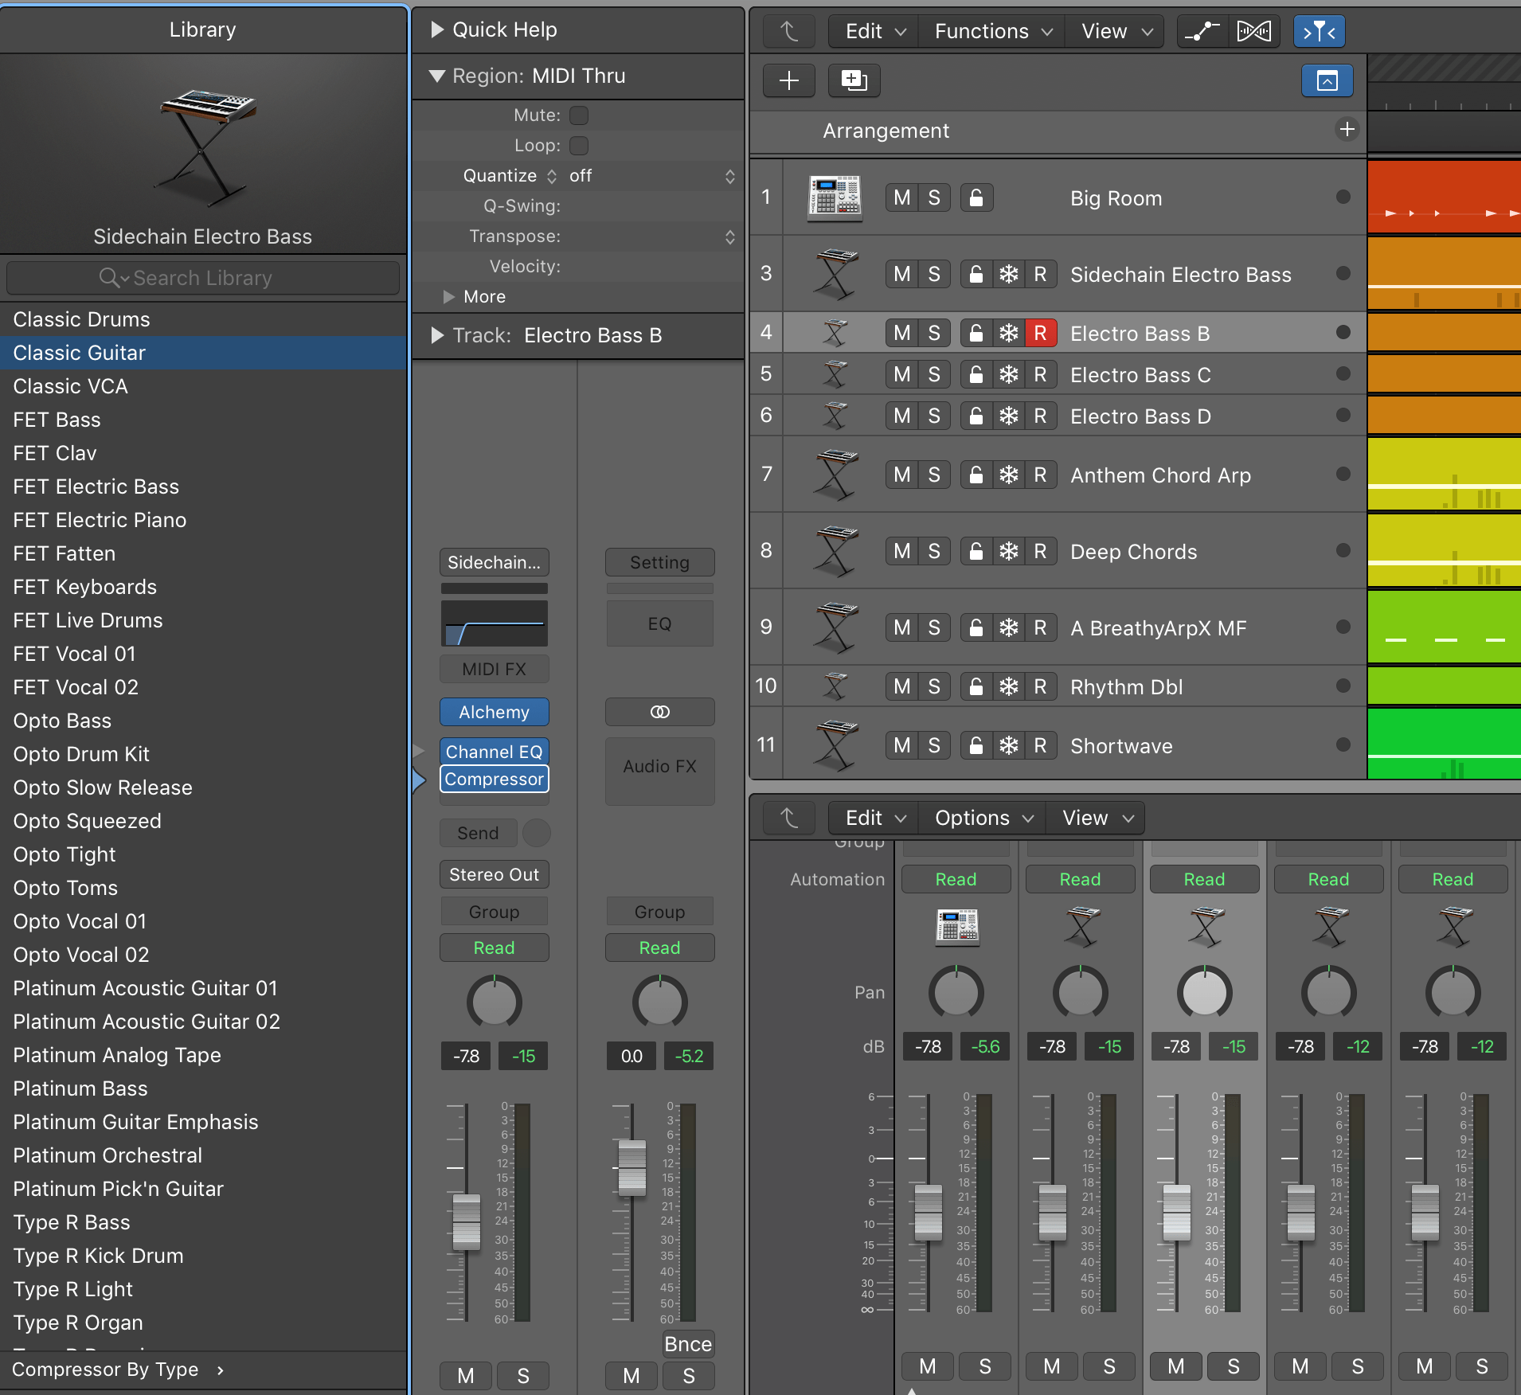Click the lock icon on Shortwave track
1521x1395 pixels.
tap(976, 745)
